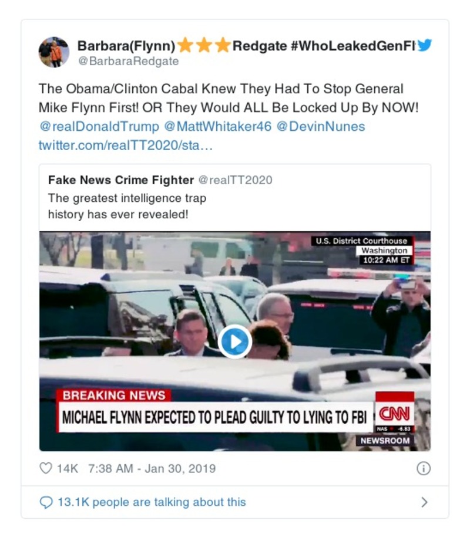Viewport: 470px width, 548px height.
Task: View 13.1K people are talking about this
Action: (x=152, y=502)
